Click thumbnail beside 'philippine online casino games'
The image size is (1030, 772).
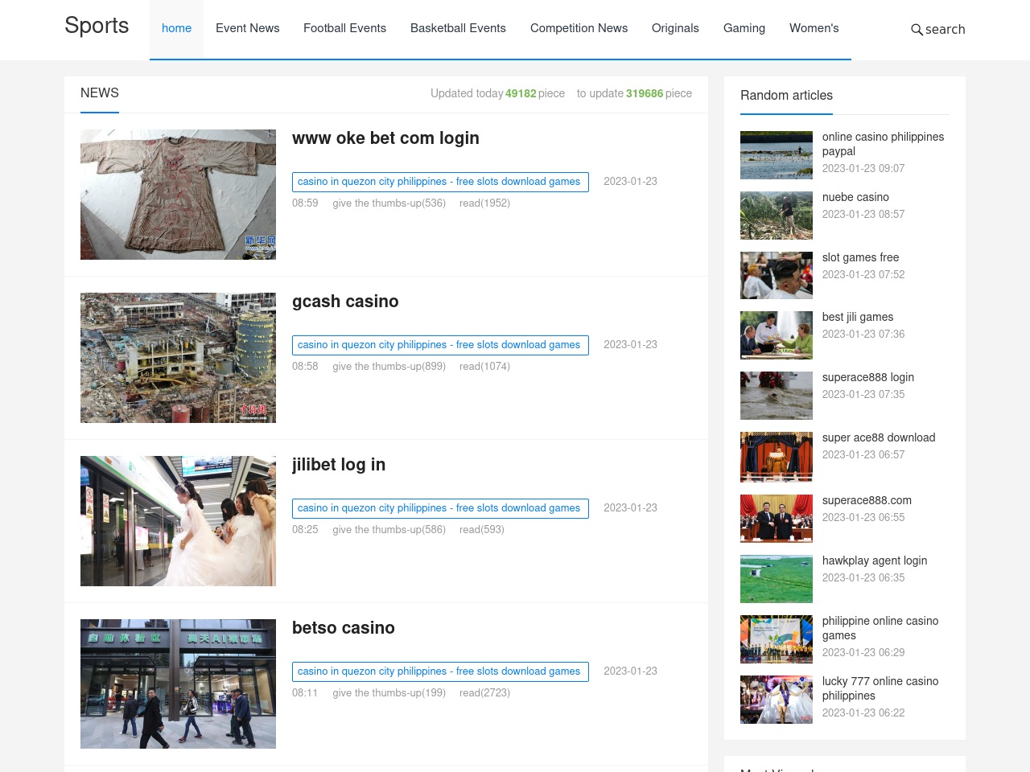point(777,639)
